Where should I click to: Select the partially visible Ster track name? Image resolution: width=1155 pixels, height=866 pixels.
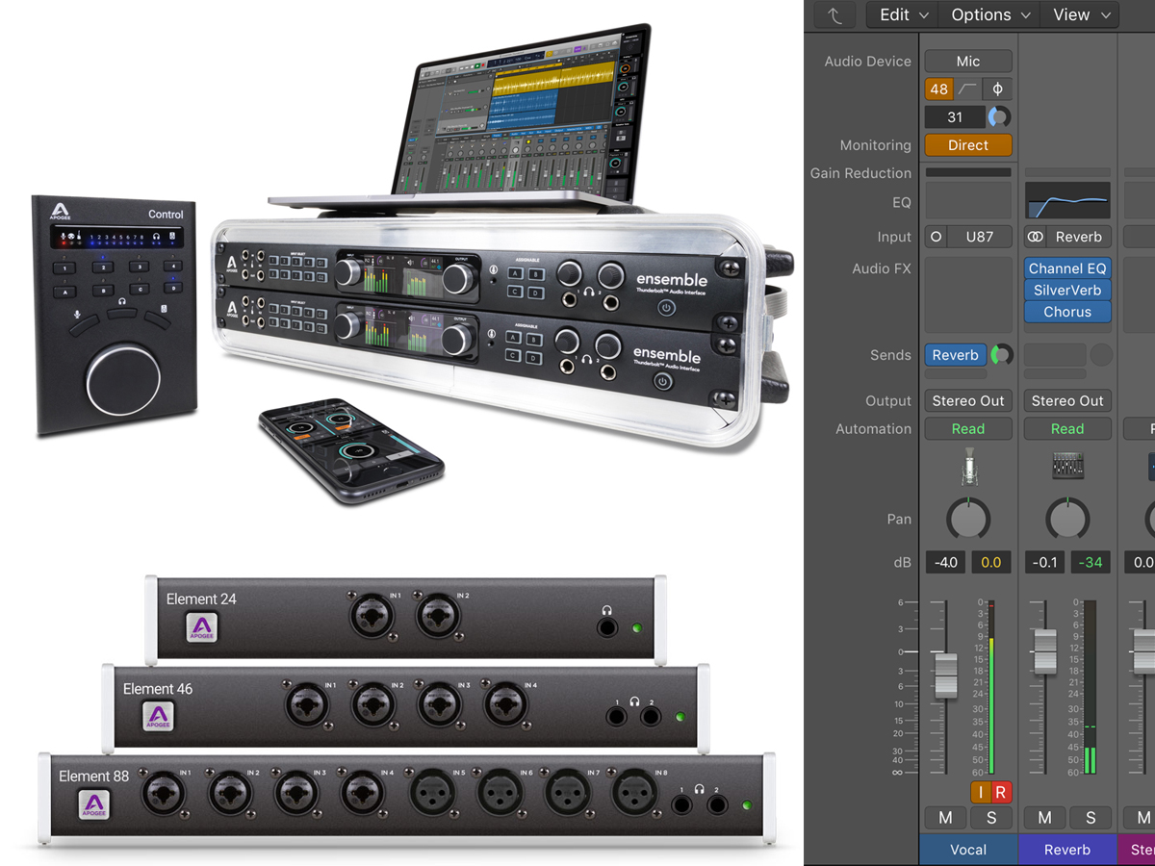point(1137,850)
